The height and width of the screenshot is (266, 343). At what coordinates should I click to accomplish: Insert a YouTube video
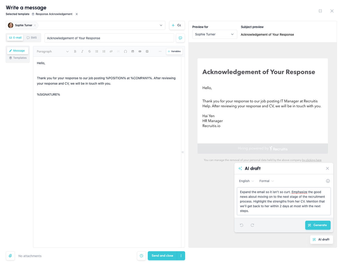click(140, 51)
